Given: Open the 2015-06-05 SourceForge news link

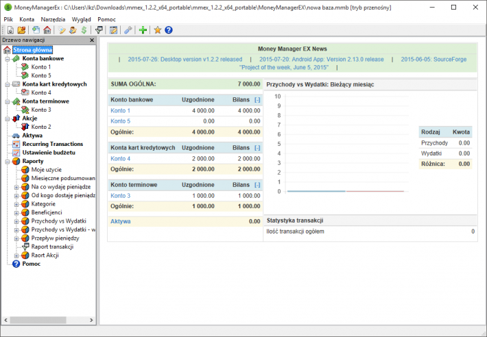Looking at the screenshot, I should (433, 59).
